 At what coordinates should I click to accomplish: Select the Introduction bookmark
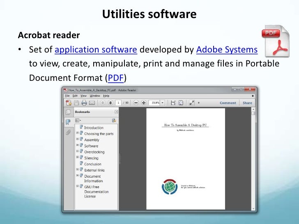pyautogui.click(x=94, y=128)
